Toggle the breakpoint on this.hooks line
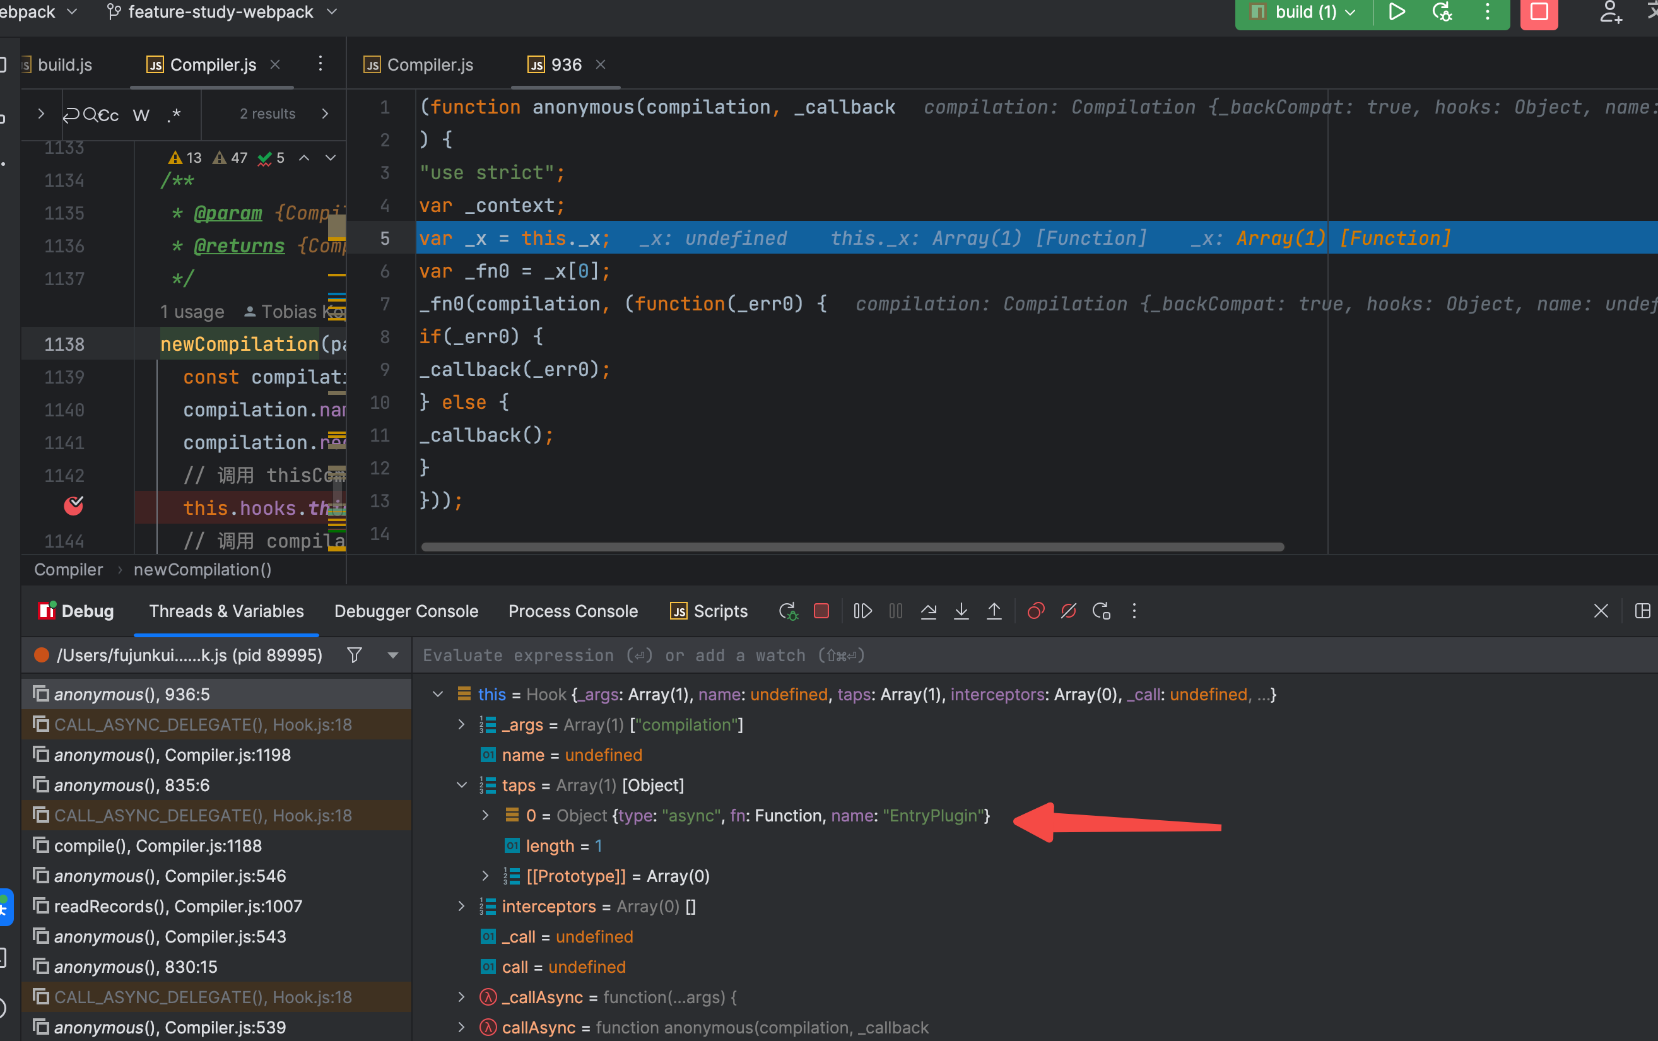This screenshot has width=1658, height=1041. (x=74, y=507)
